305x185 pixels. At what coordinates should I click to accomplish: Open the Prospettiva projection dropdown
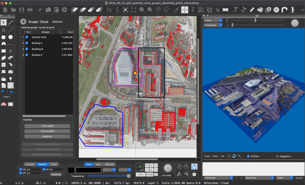pyautogui.click(x=213, y=25)
